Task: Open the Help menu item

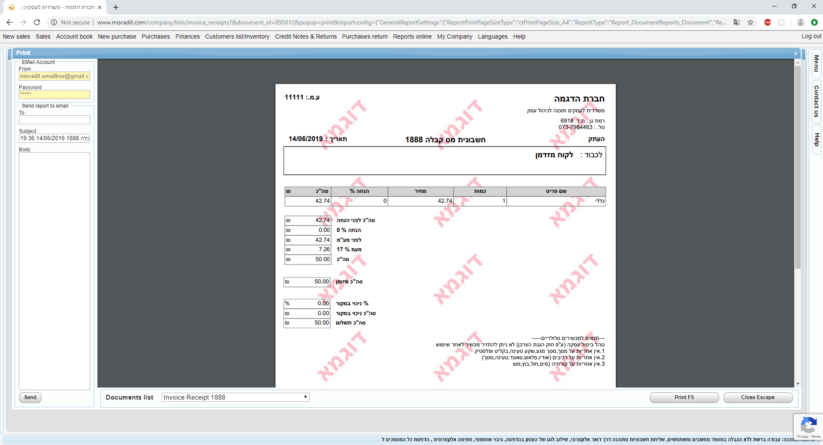Action: 519,36
